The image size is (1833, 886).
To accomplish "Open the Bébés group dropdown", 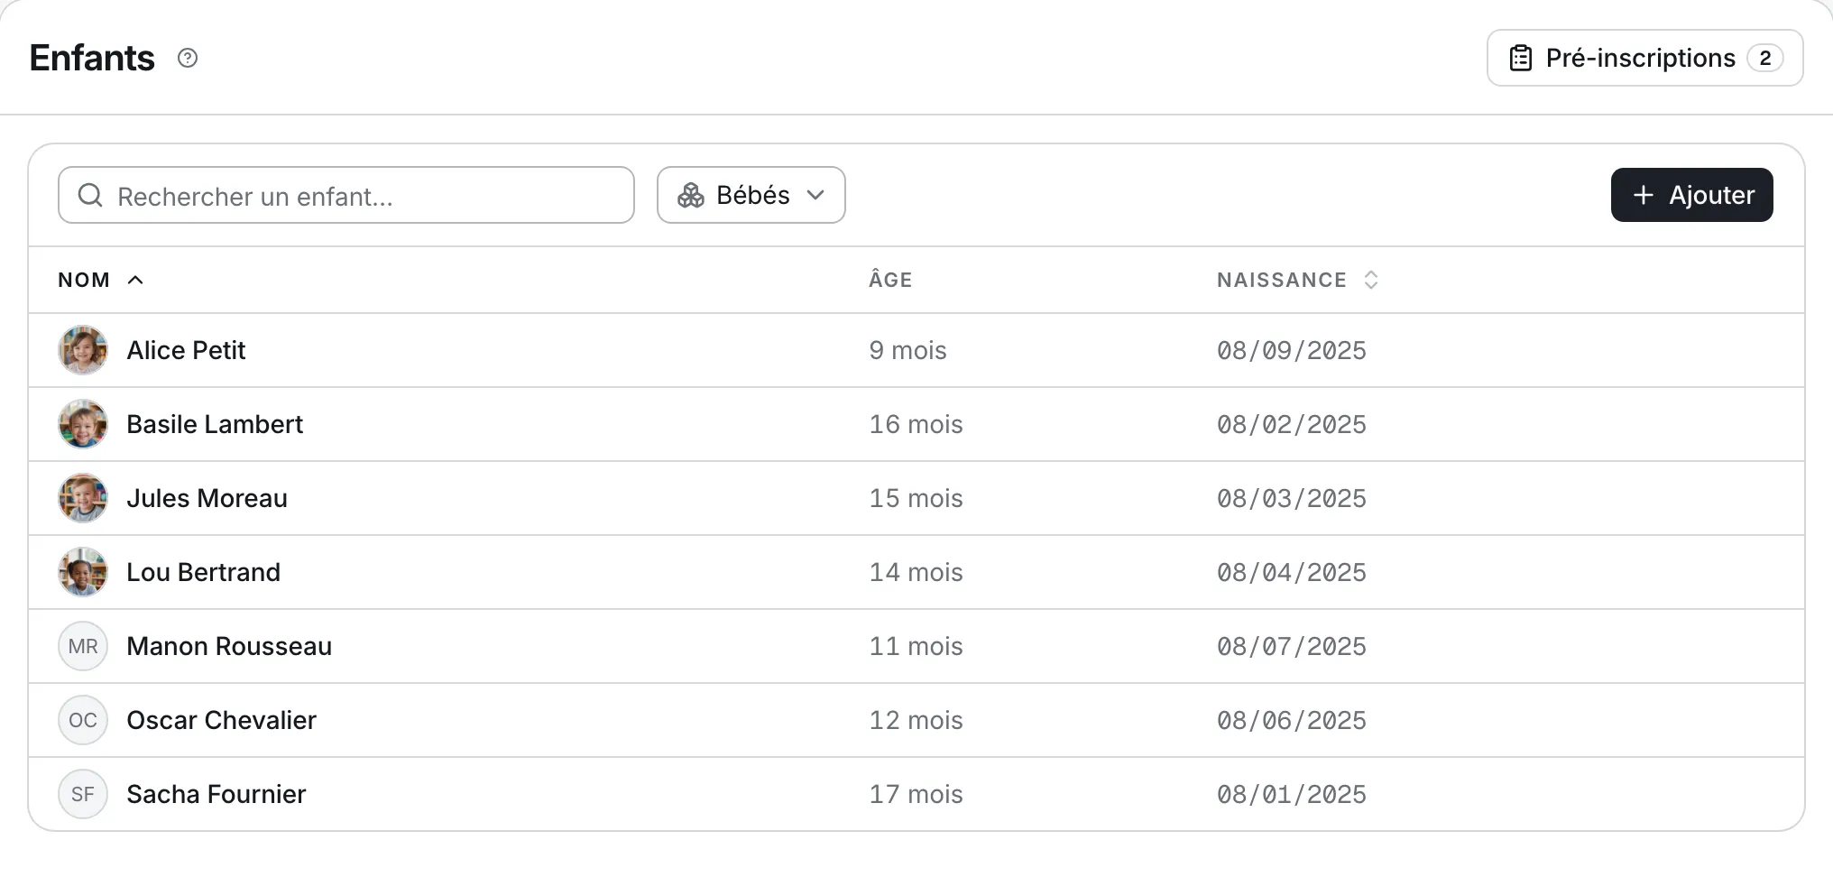I will (751, 195).
